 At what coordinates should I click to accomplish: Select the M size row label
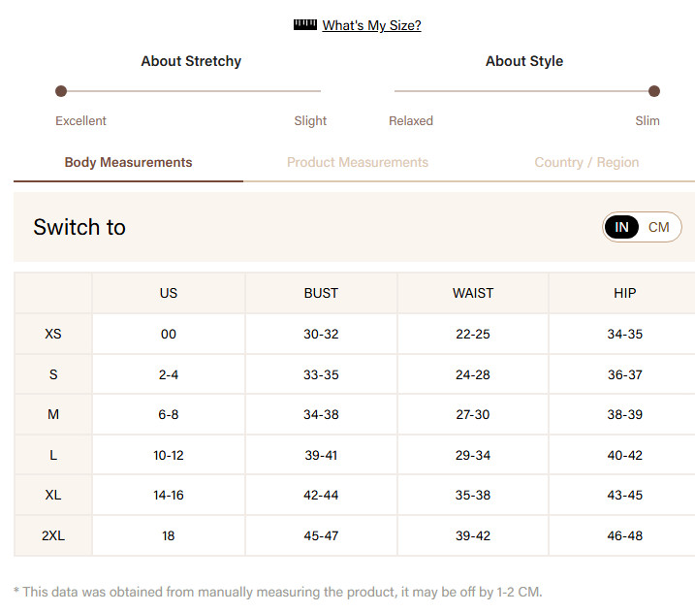click(x=53, y=415)
